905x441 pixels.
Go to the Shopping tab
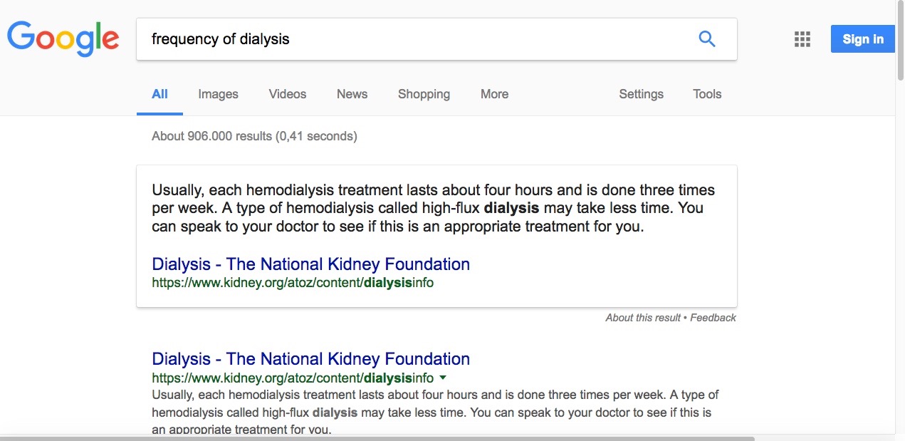(424, 94)
